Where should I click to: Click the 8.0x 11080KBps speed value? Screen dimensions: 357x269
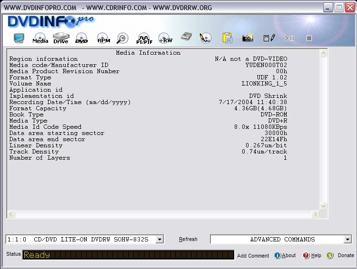point(260,127)
